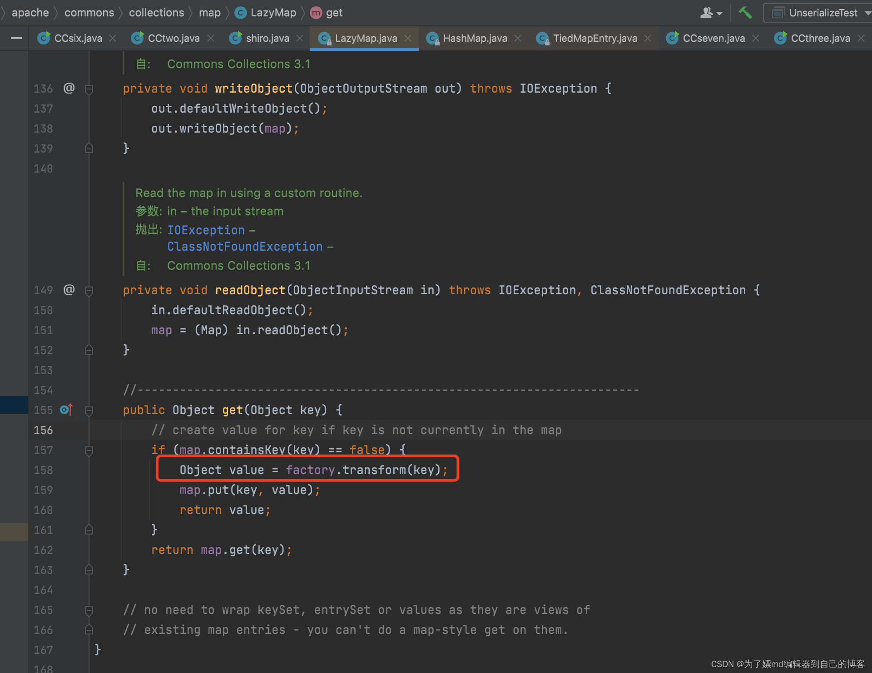Click 'map.put(key, value);' on line 159
Image resolution: width=872 pixels, height=673 pixels.
point(250,490)
